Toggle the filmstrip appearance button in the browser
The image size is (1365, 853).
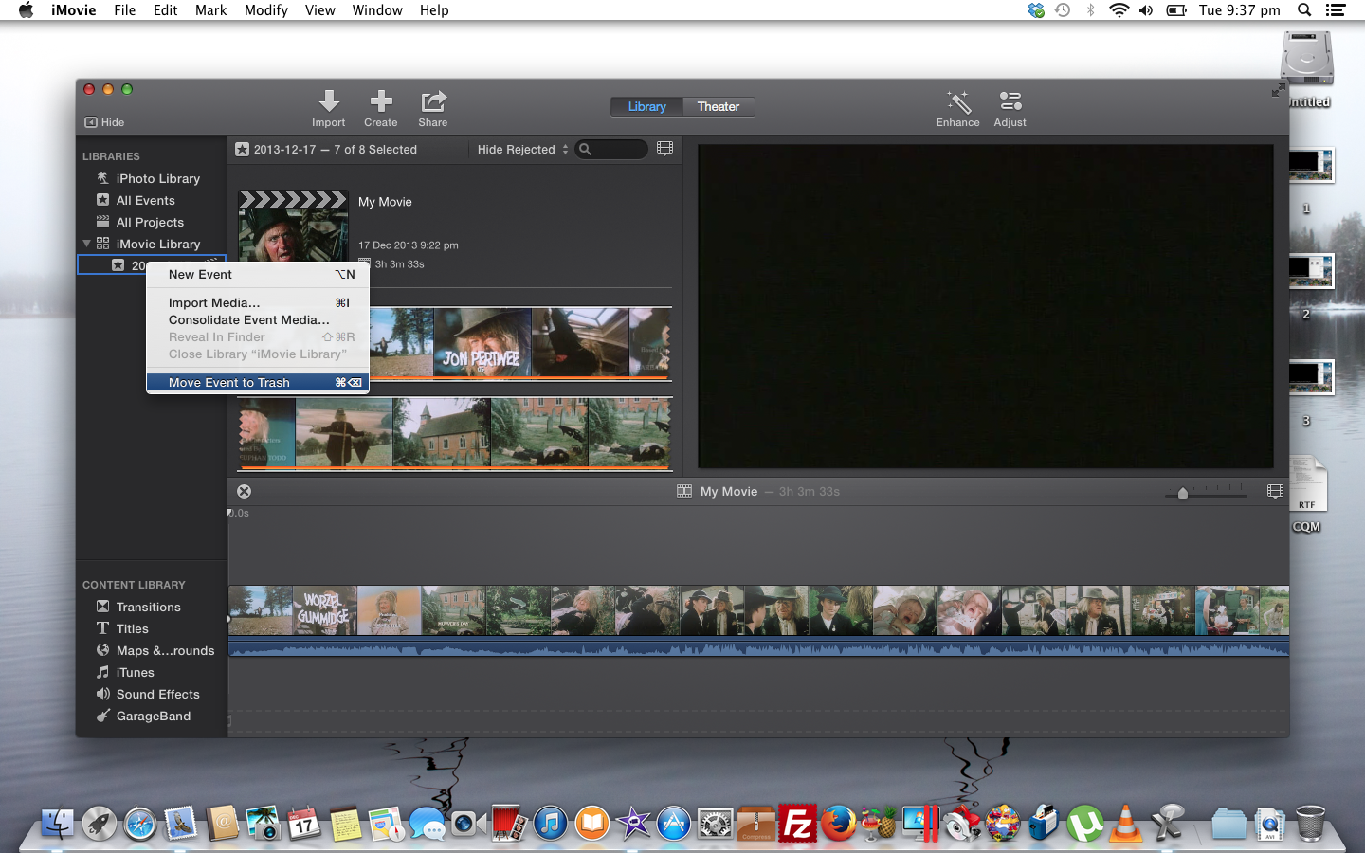(665, 149)
